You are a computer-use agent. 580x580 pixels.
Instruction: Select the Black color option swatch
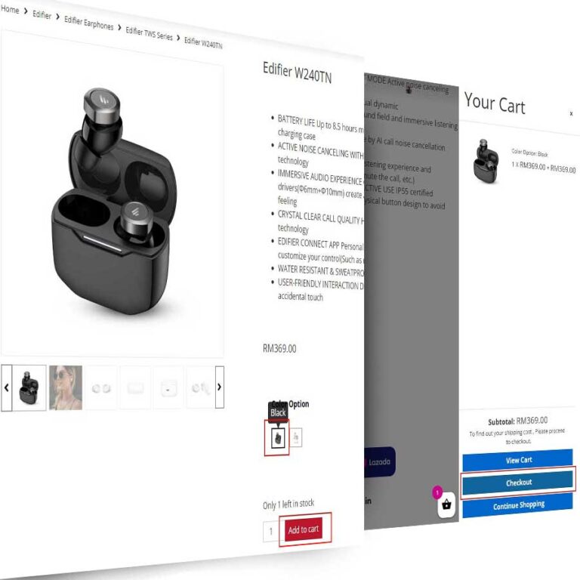278,438
